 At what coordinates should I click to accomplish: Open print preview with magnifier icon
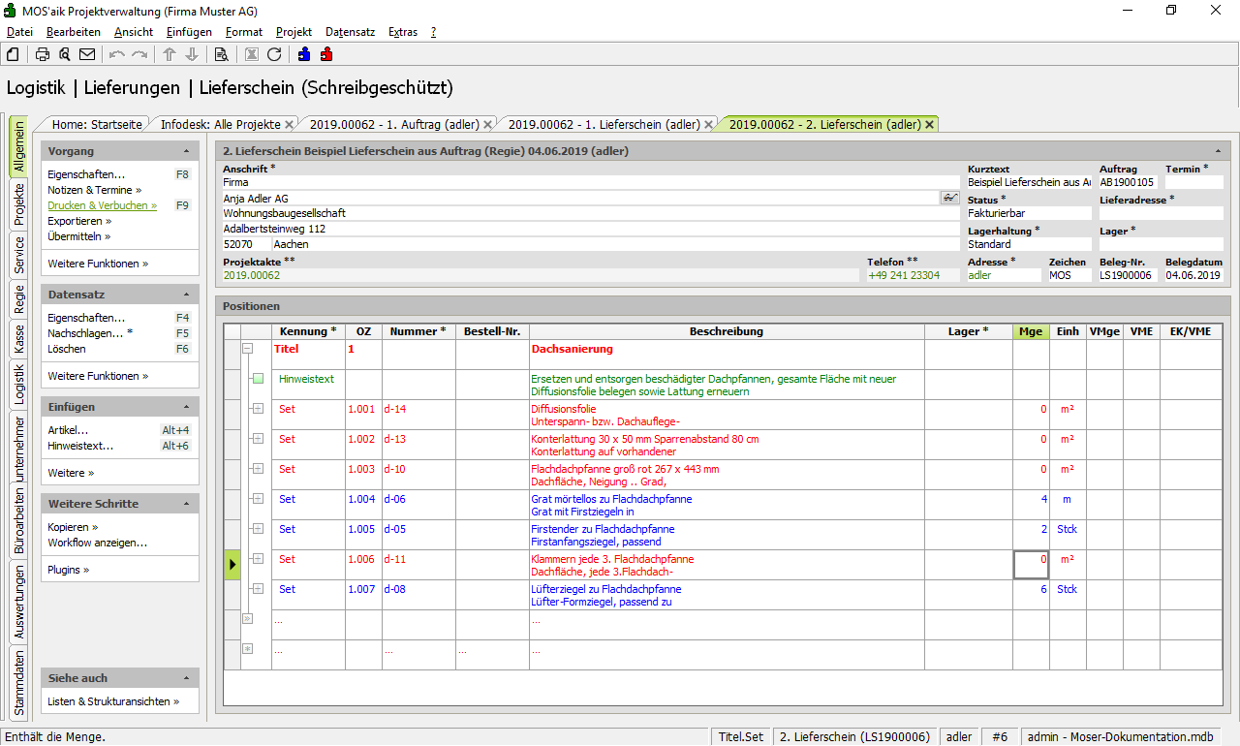[x=64, y=54]
